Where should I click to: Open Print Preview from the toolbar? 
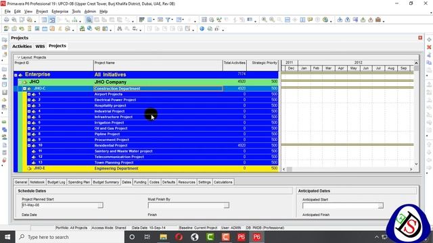point(14,20)
